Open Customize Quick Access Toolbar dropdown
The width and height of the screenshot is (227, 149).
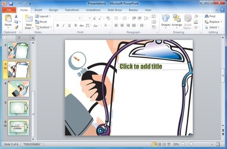[x=30, y=4]
